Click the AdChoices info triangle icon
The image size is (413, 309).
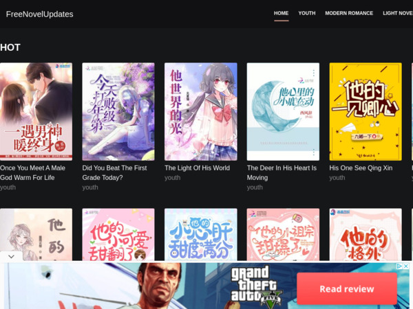(x=398, y=266)
